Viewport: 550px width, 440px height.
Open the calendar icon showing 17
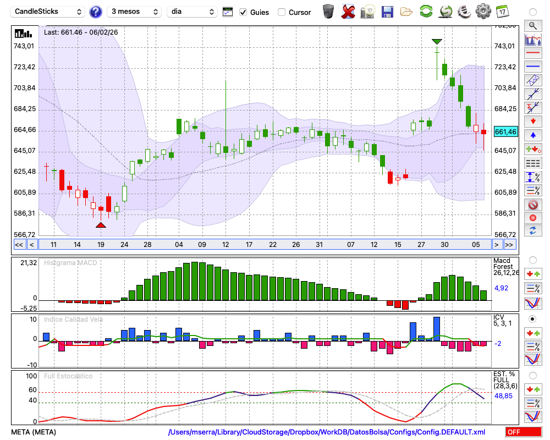(x=502, y=12)
